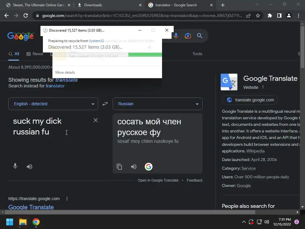Open the Chrome side panel icon
Image resolution: width=305 pixels, height=229 pixels.
point(279,16)
